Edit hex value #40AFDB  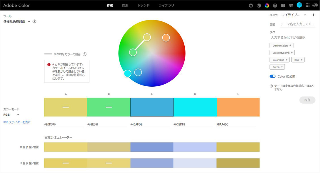(150, 124)
